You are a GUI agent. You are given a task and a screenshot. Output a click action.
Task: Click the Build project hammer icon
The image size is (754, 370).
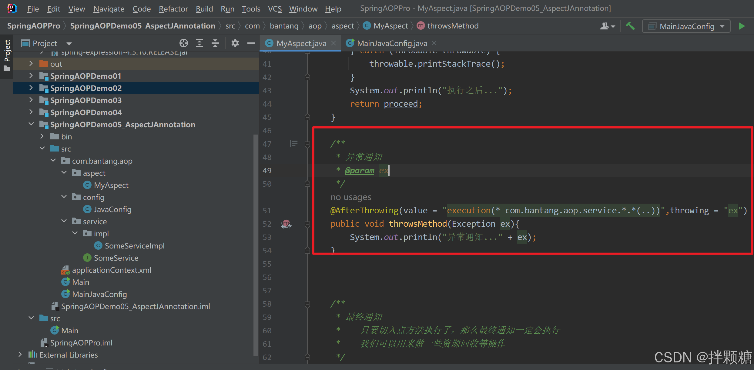[x=630, y=26]
